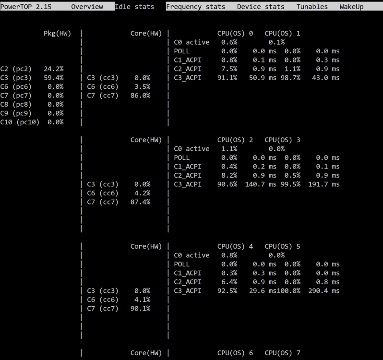383x360 pixels.
Task: Click the CPU(OS) 3 header
Action: click(x=282, y=140)
